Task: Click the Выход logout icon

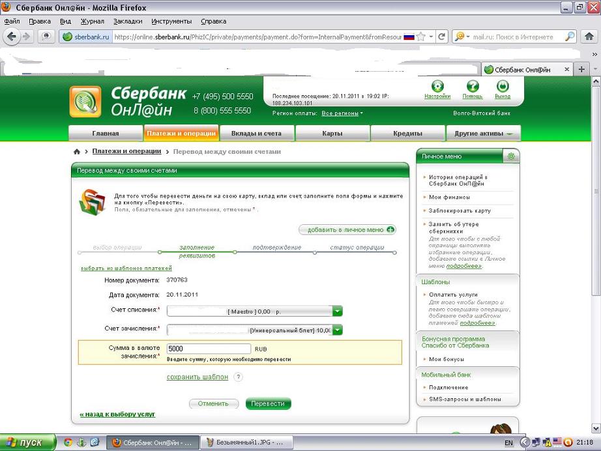Action: pos(503,86)
